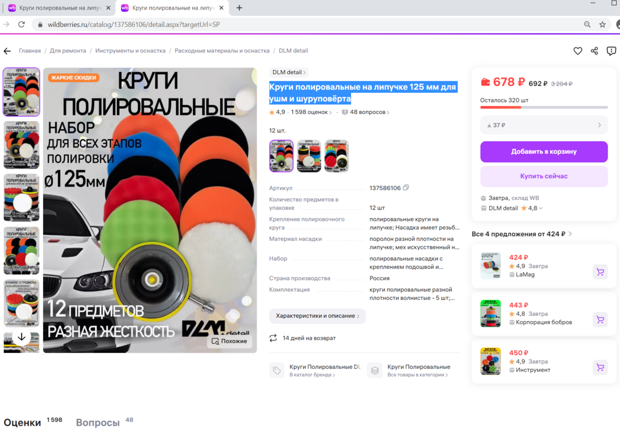620x440 pixels.
Task: Select second product variant swatch
Action: pyautogui.click(x=309, y=155)
